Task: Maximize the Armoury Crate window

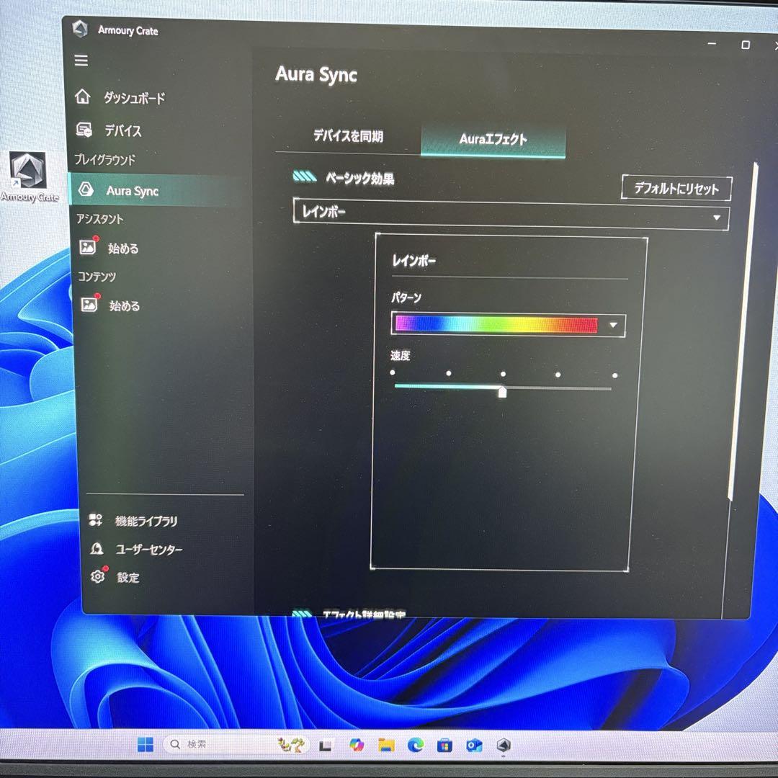Action: point(746,45)
